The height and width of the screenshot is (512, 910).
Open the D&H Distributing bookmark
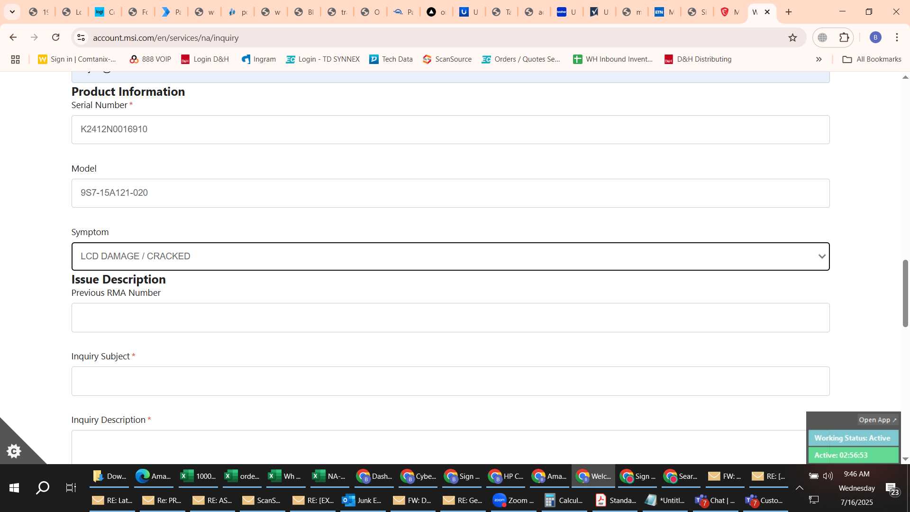(698, 59)
